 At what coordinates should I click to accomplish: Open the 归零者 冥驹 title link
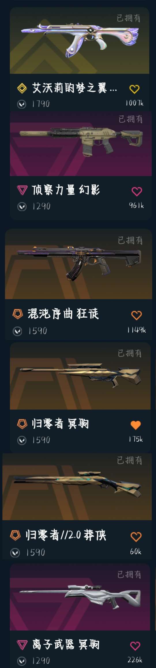[x=60, y=424]
